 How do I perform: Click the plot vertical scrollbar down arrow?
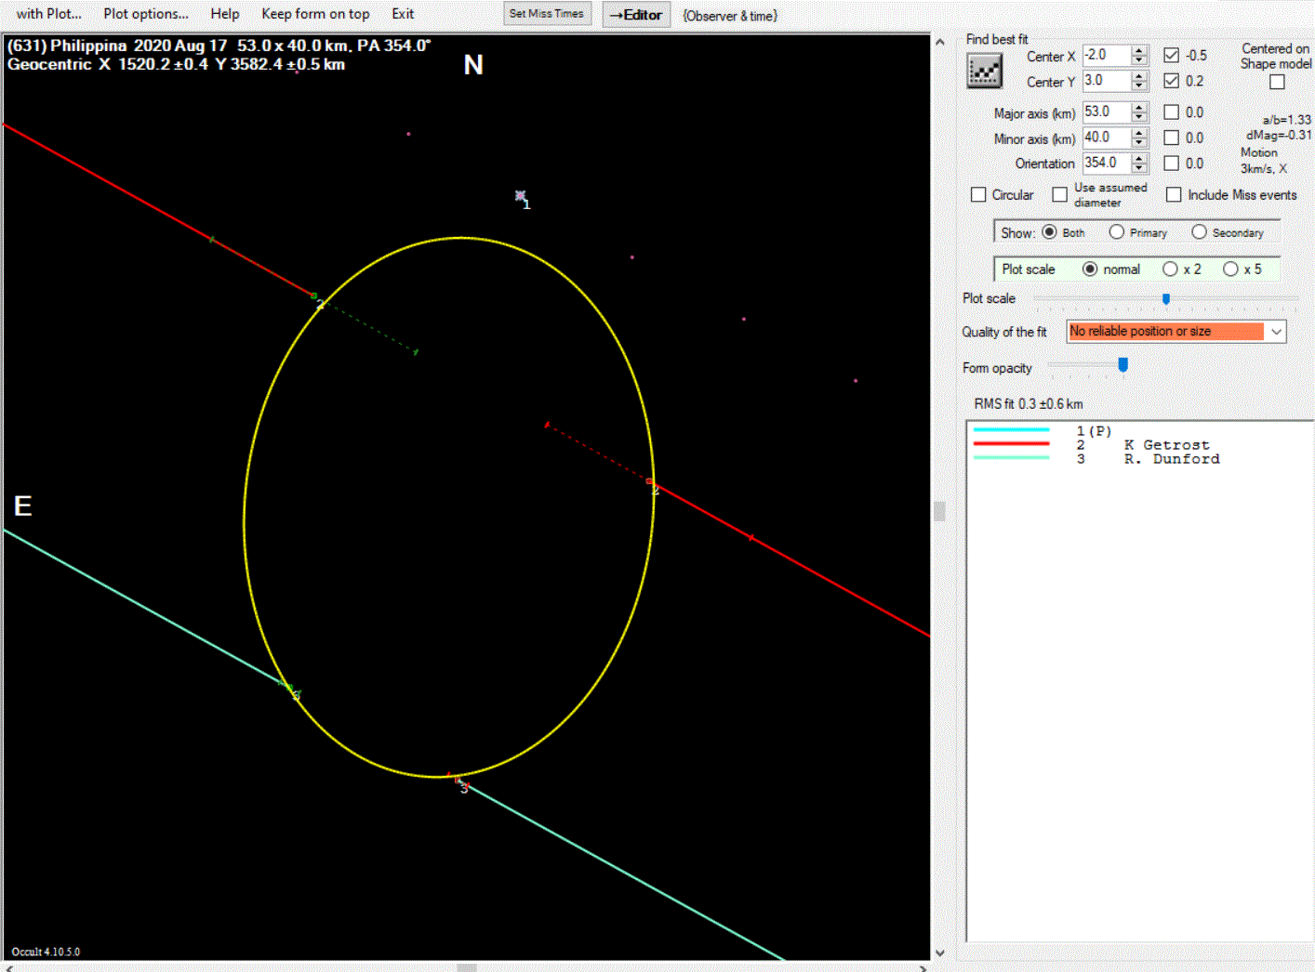[940, 952]
